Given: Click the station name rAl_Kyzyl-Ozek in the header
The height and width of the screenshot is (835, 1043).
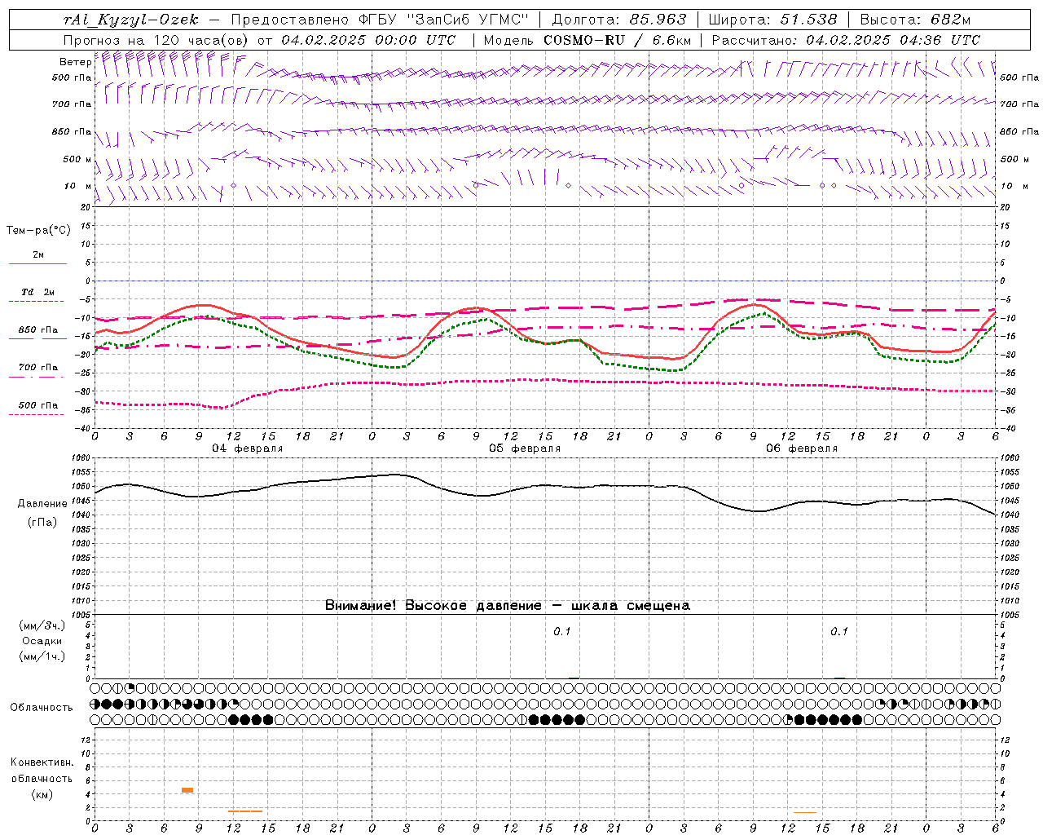Looking at the screenshot, I should (131, 20).
